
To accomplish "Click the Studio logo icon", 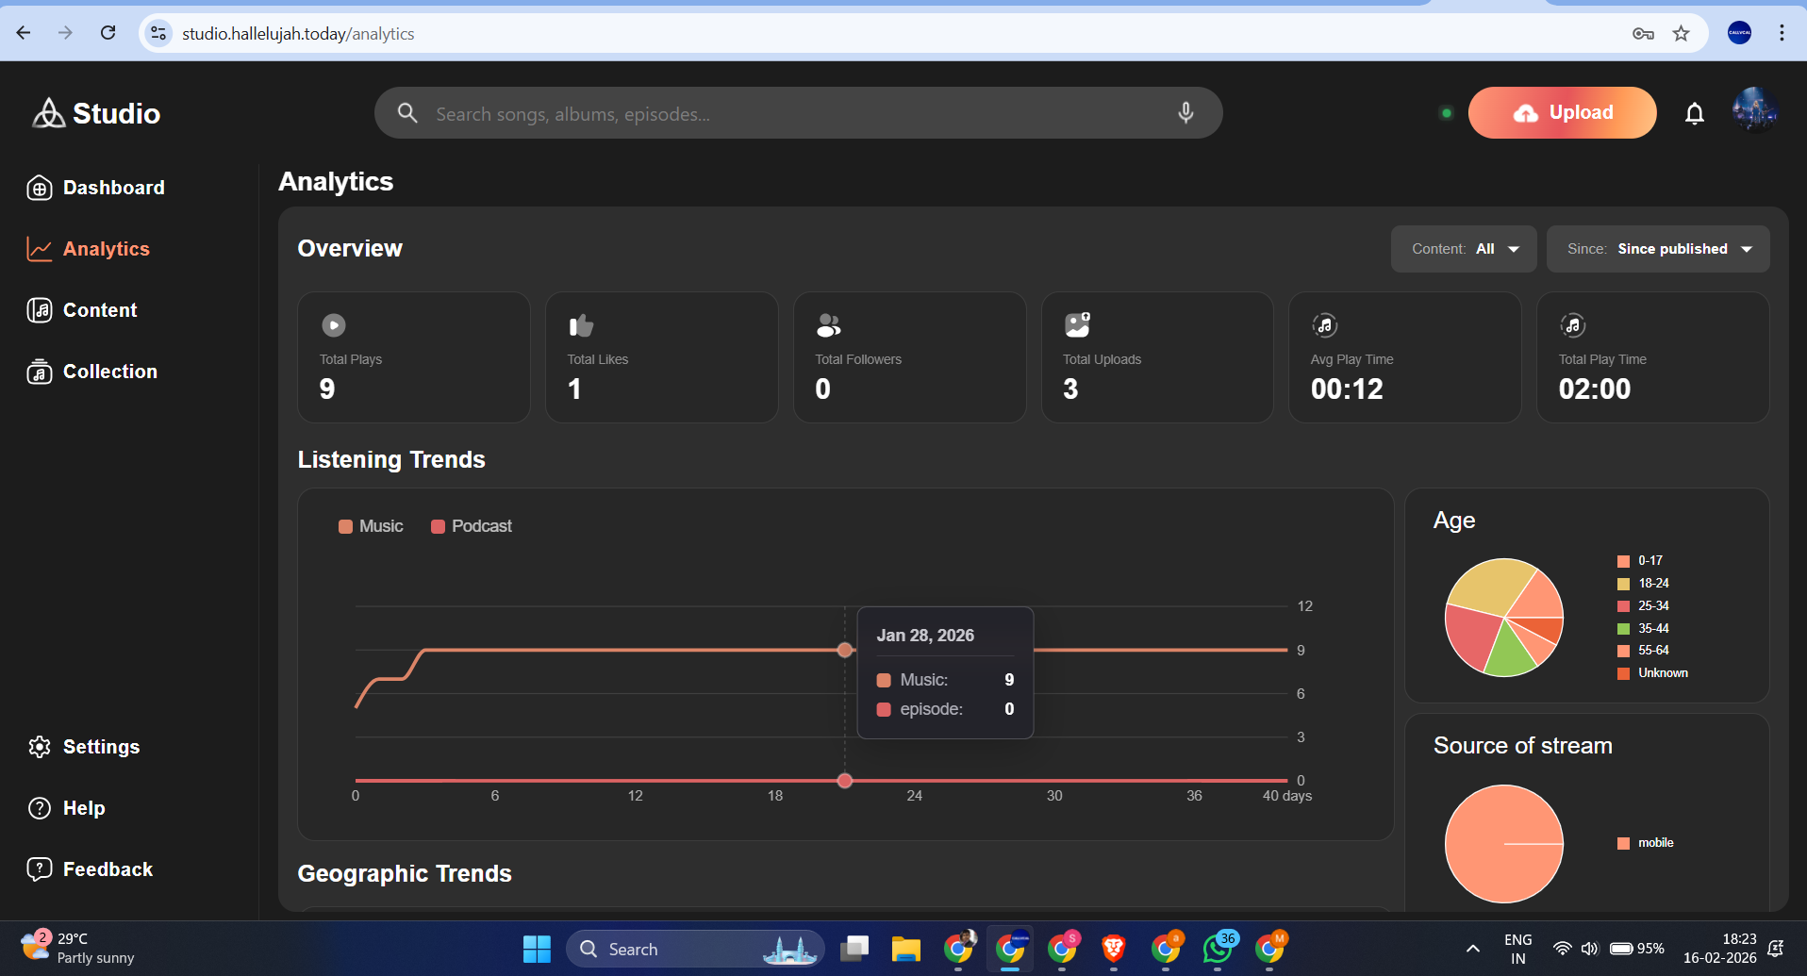I will pos(48,113).
